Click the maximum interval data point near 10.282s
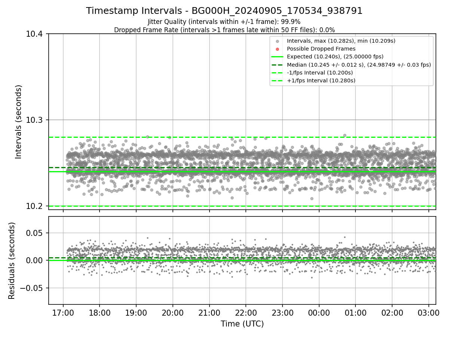Viewport: 449px width, 337px height. 345,135
